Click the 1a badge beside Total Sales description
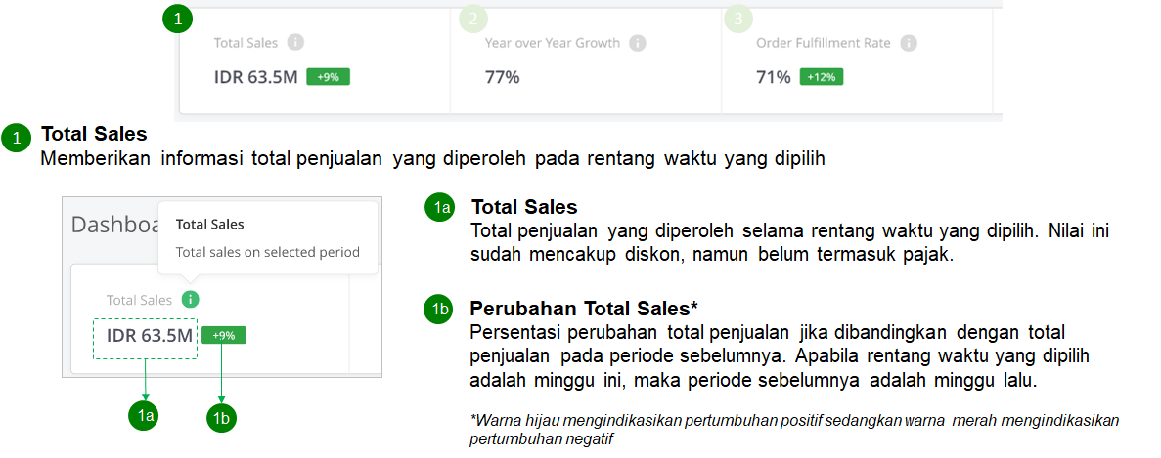1161x458 pixels. point(441,208)
